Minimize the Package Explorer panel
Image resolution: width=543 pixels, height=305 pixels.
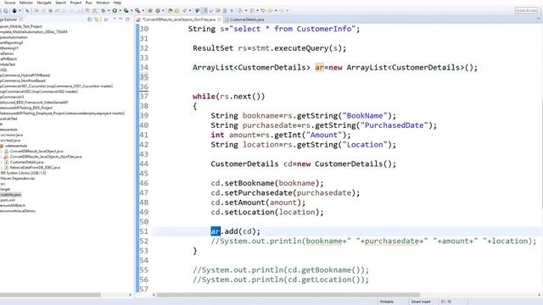120,19
